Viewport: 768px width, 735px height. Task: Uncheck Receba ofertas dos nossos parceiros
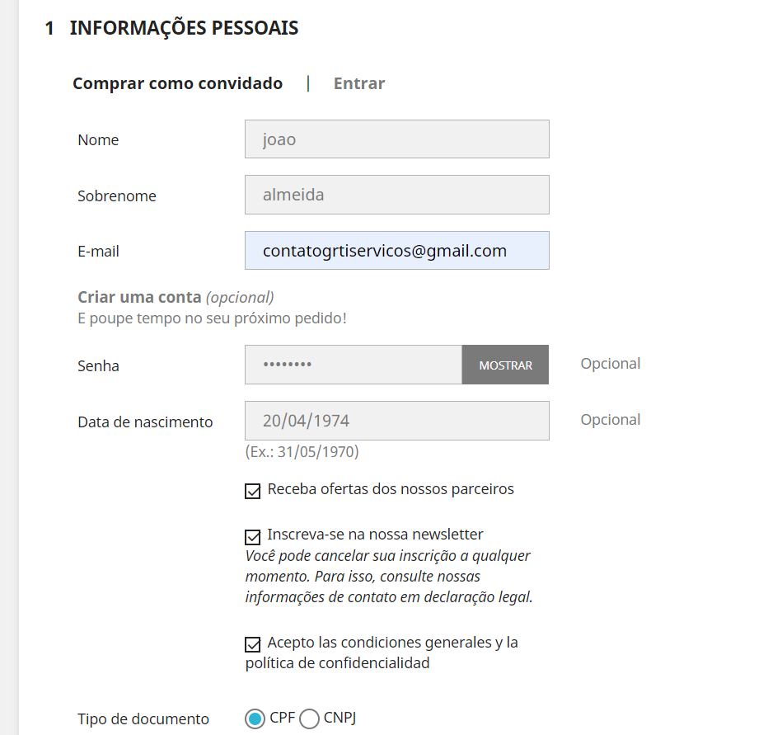coord(253,491)
